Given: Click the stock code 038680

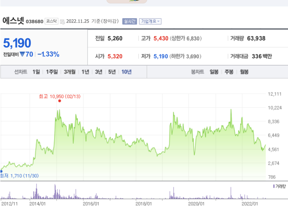Looking at the screenshot, I should point(35,22).
